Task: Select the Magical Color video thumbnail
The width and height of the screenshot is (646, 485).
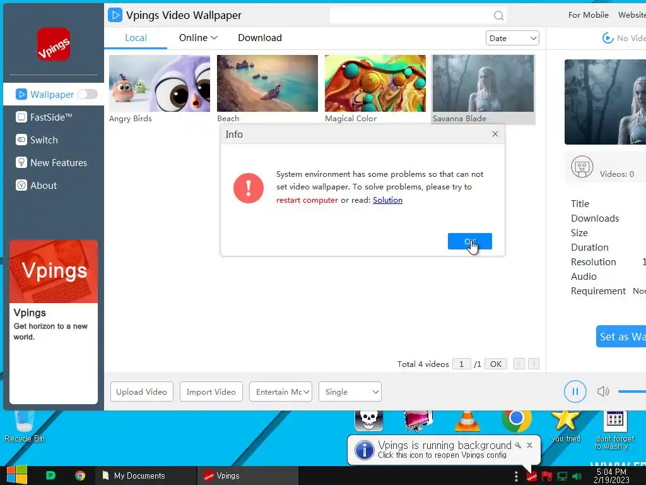Action: point(375,83)
